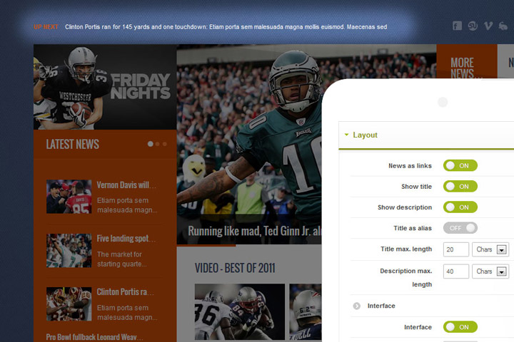Image resolution: width=514 pixels, height=342 pixels.
Task: Open the Vernon Davis will... headline
Action: tap(126, 185)
